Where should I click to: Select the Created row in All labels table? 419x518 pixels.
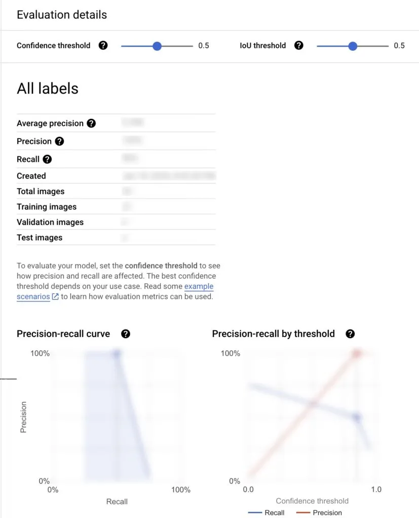pyautogui.click(x=116, y=176)
